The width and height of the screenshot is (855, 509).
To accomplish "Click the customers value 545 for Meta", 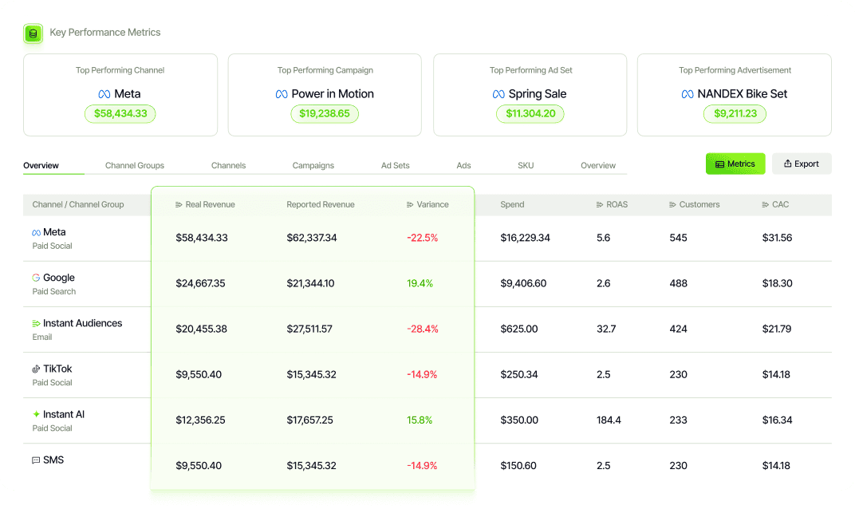I will coord(678,238).
